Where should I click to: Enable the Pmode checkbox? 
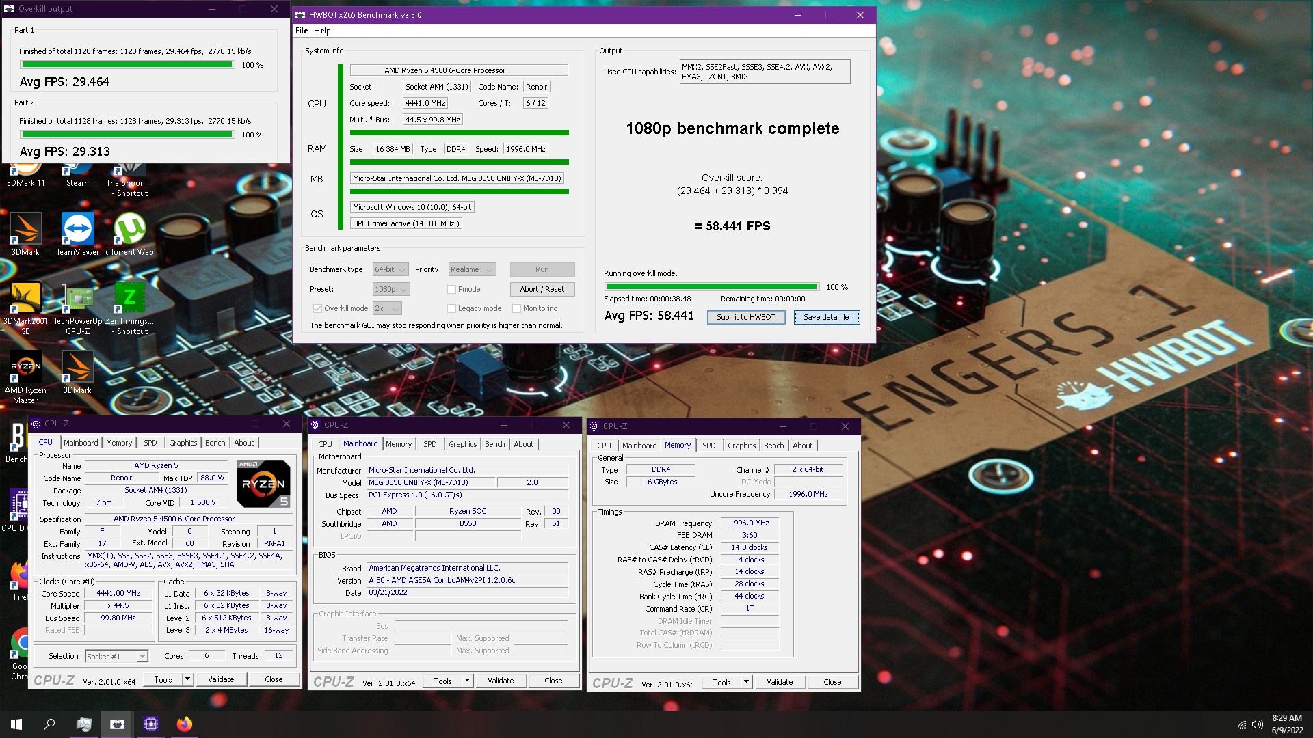click(451, 289)
